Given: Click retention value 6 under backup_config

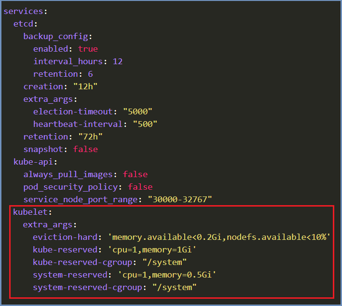Looking at the screenshot, I should [x=90, y=74].
